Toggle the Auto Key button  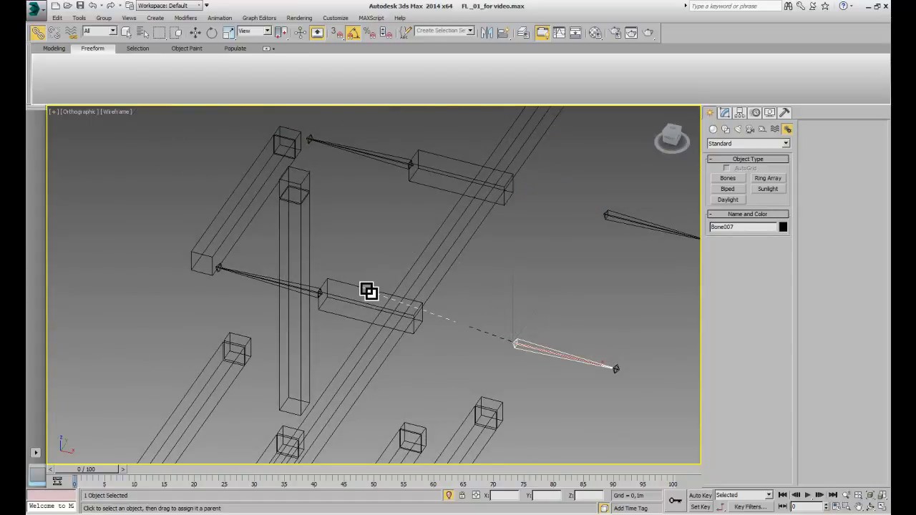coord(700,495)
